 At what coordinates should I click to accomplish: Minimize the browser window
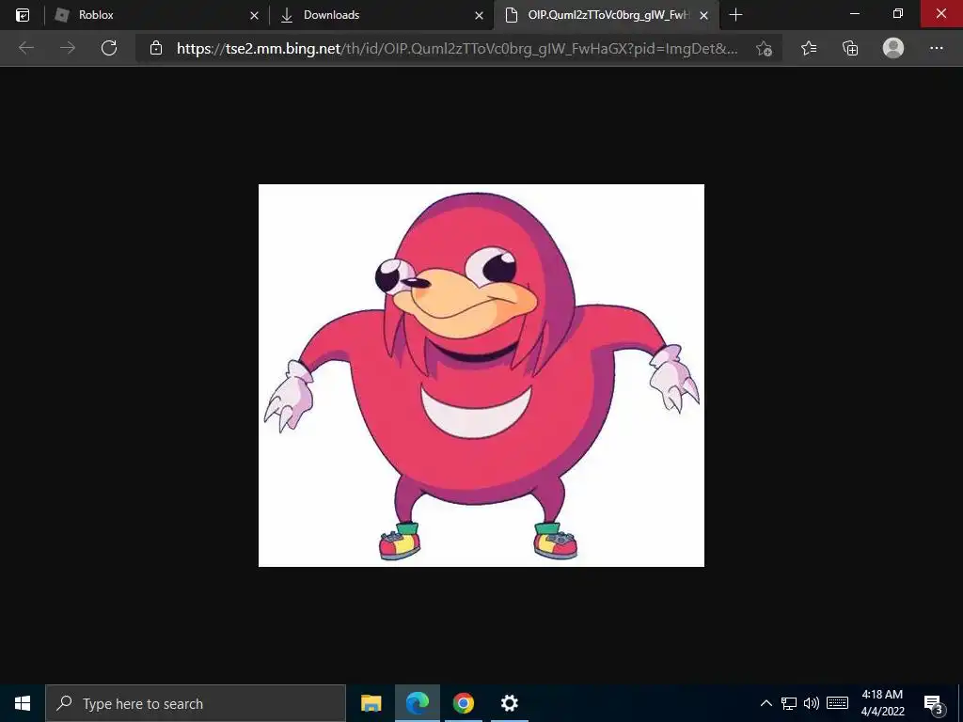pyautogui.click(x=854, y=13)
